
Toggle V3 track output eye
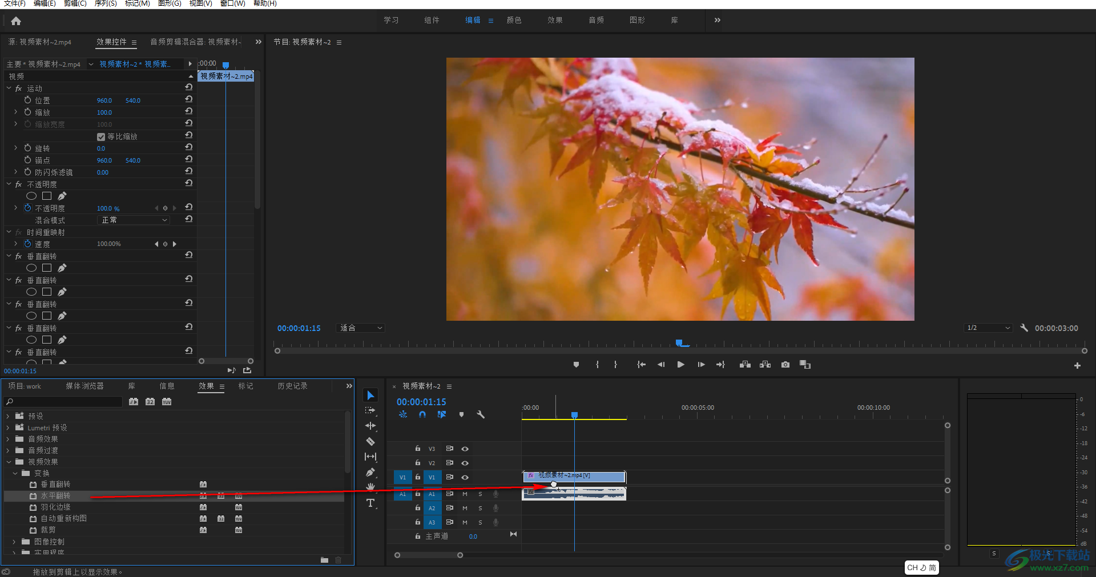click(x=465, y=449)
